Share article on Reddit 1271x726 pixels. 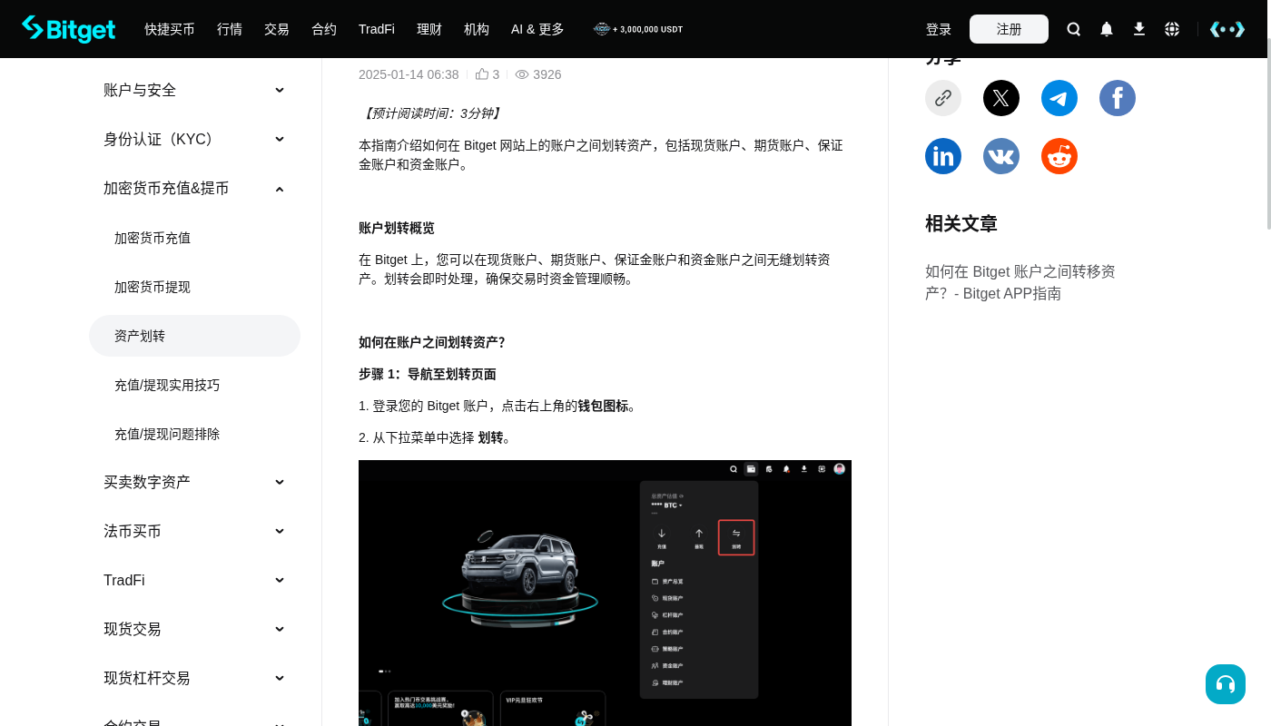[1059, 156]
